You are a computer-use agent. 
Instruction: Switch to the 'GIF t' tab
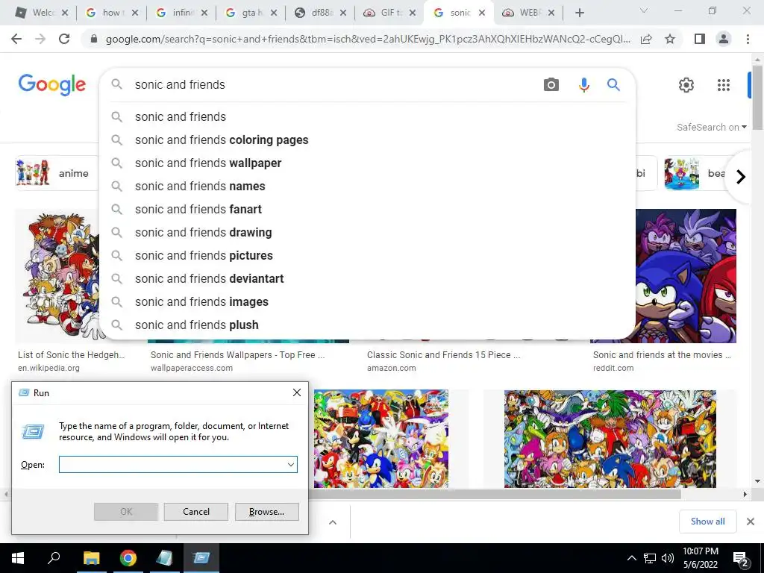click(x=391, y=13)
